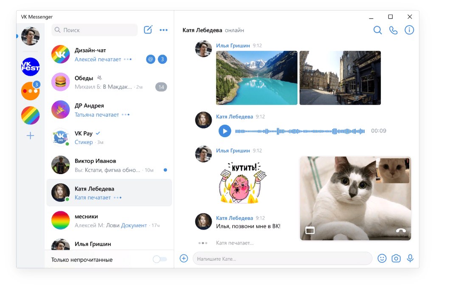This screenshot has width=450, height=287.
Task: Click the Документ link in месники preview
Action: click(x=134, y=225)
